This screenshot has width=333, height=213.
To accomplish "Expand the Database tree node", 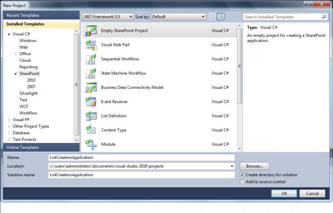I will click(9, 133).
